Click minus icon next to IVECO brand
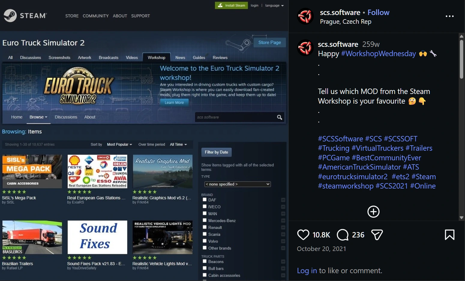 [x=283, y=207]
